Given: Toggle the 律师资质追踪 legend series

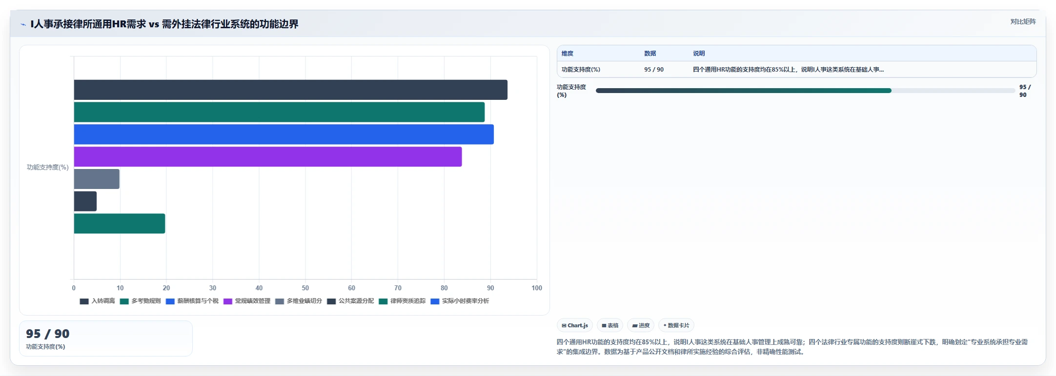Looking at the screenshot, I should tap(402, 301).
